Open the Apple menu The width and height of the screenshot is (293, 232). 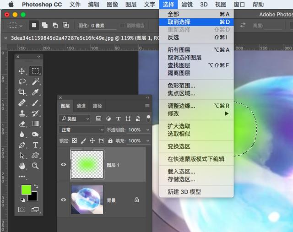click(x=11, y=4)
